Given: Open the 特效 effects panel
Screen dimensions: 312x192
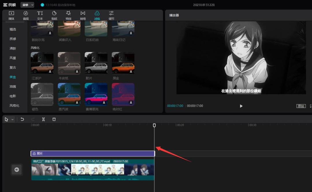Looking at the screenshot, I should [68, 15].
